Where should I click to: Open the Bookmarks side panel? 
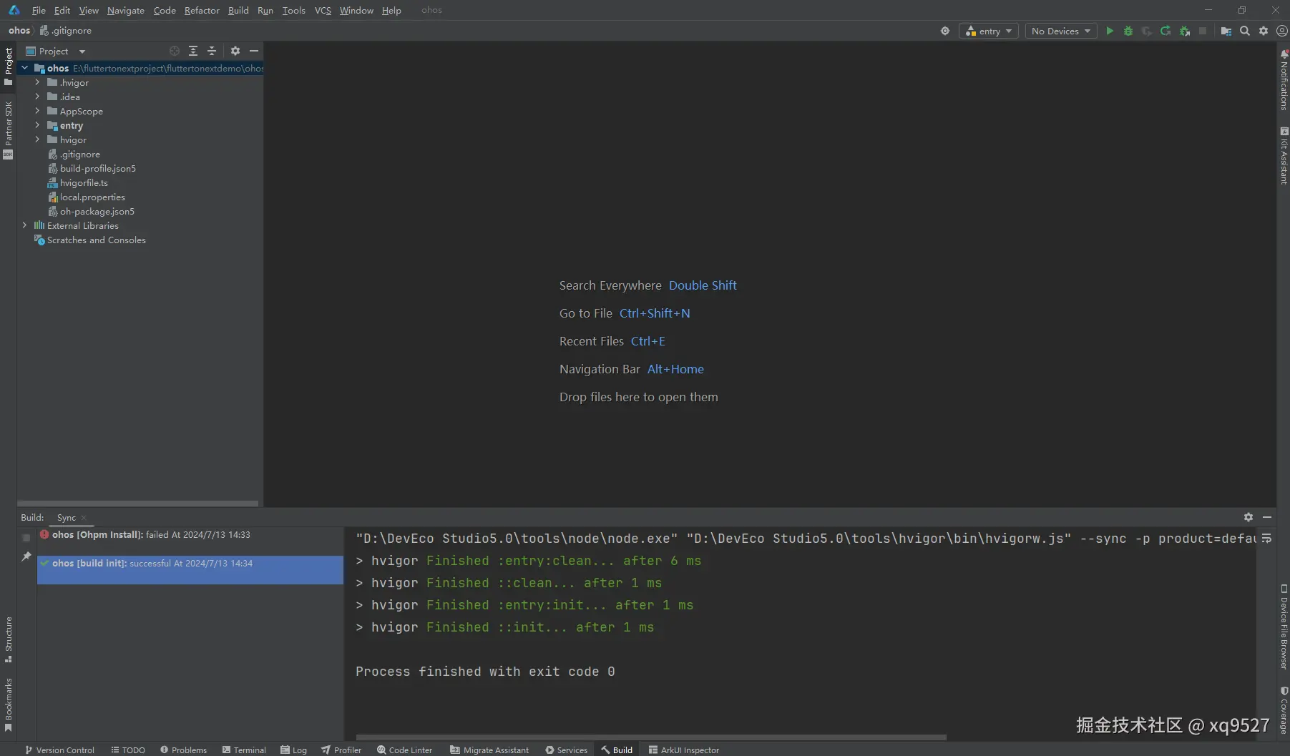tap(9, 705)
